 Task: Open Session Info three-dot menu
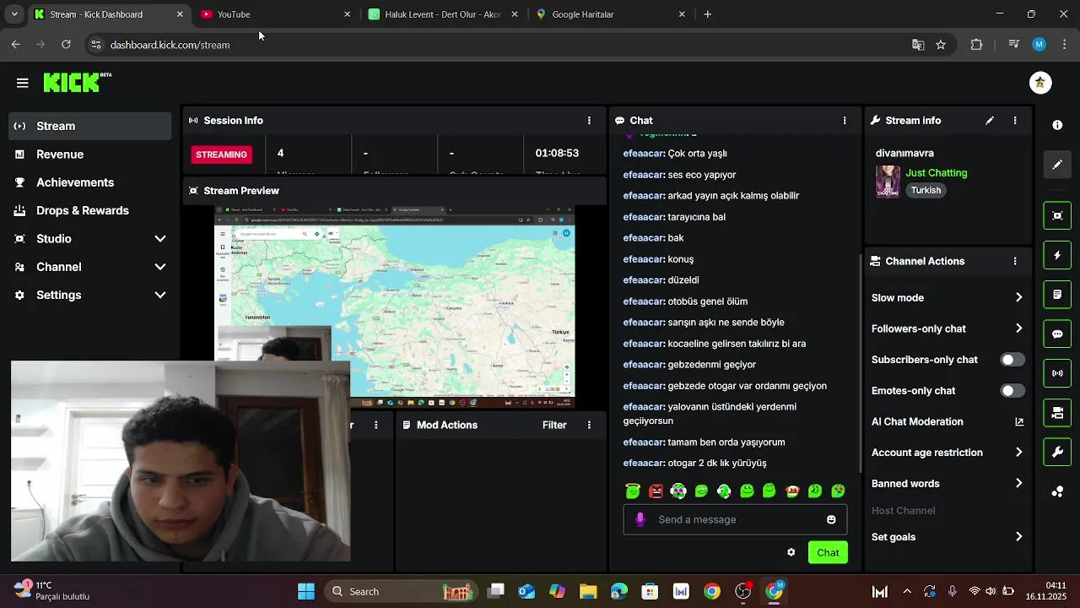click(x=589, y=121)
